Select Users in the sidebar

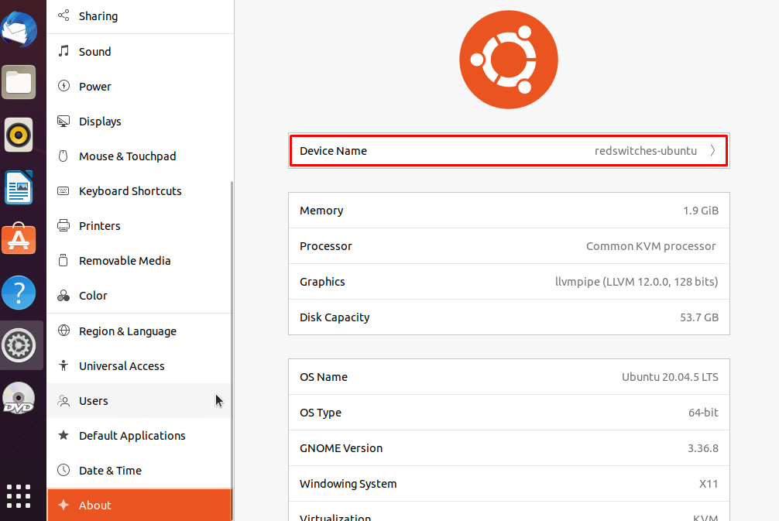(x=140, y=400)
